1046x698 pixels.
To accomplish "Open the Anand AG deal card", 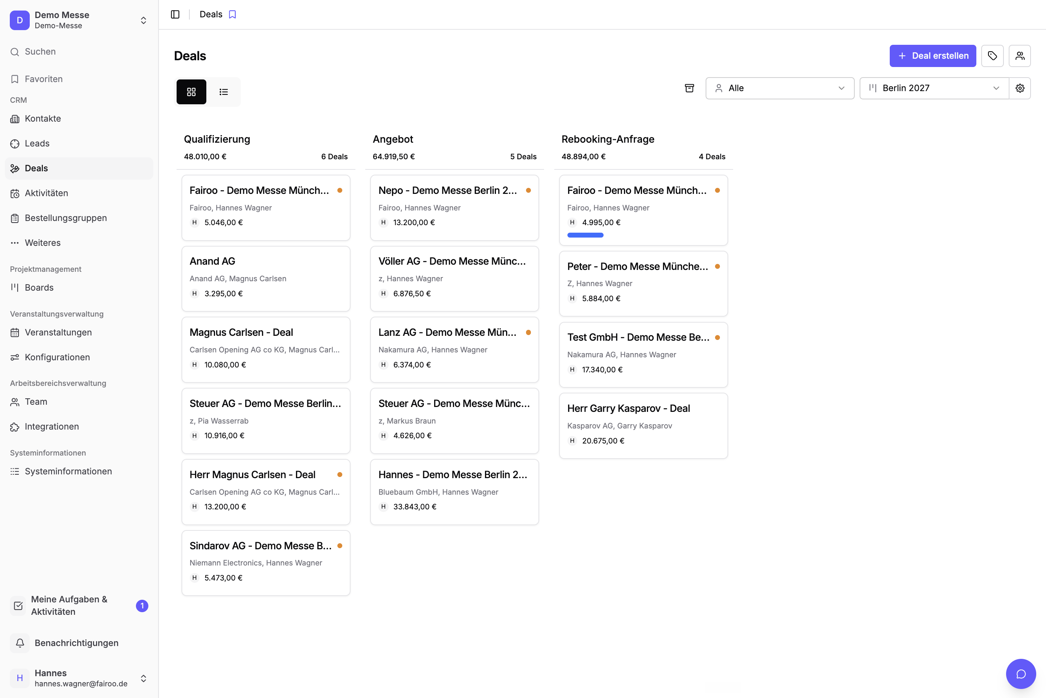I will click(266, 279).
